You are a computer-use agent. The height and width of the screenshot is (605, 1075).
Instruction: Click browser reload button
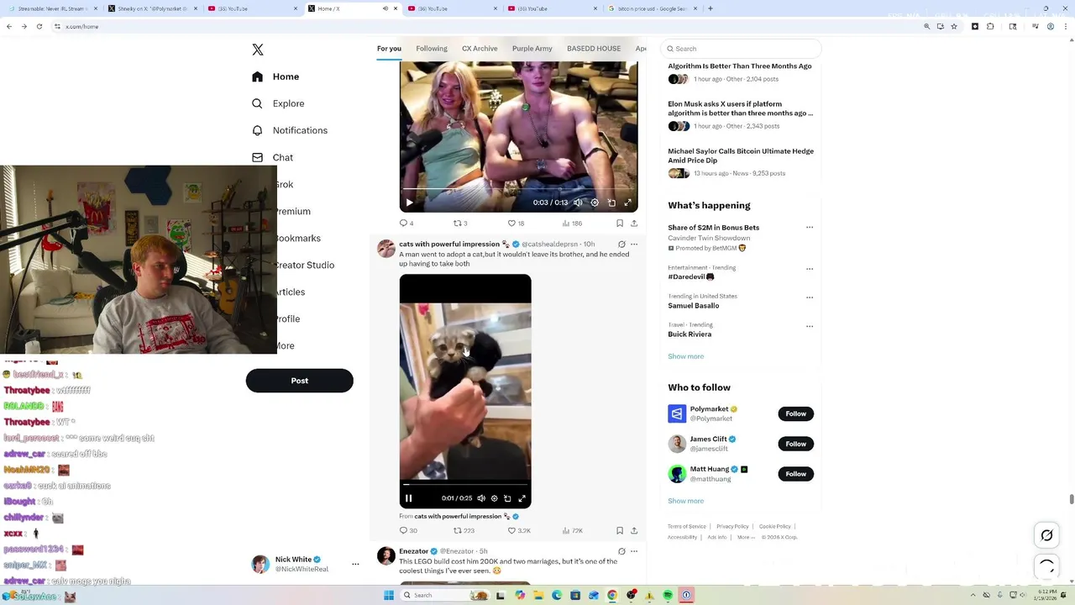point(39,27)
